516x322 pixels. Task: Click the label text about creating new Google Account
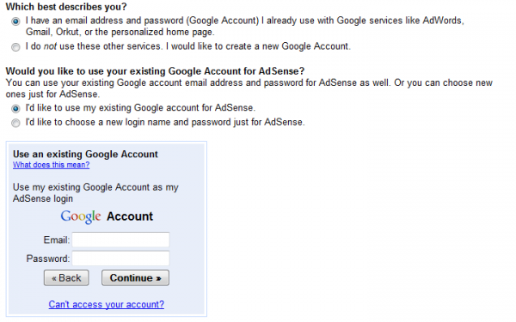click(x=188, y=46)
